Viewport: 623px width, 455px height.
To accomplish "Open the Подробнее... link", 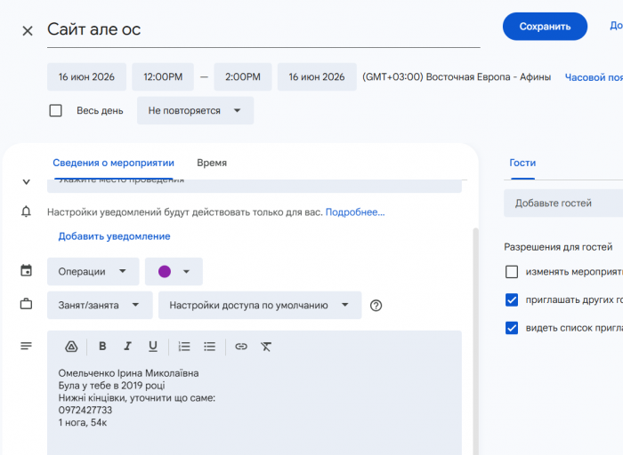I will pyautogui.click(x=355, y=212).
